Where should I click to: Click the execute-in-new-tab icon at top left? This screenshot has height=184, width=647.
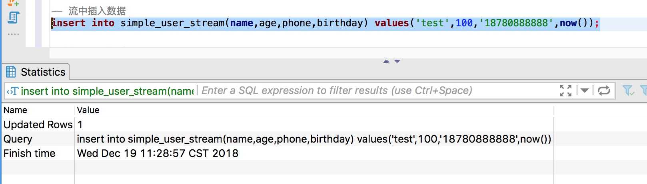point(13,3)
